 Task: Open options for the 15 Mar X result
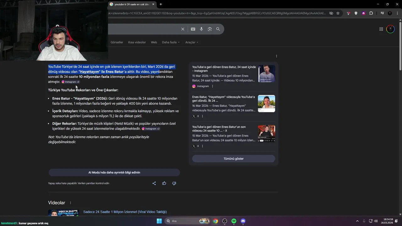(x=202, y=146)
